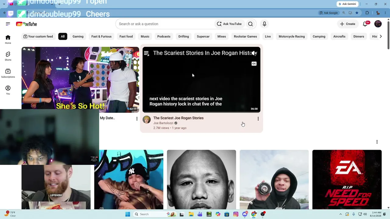Viewport: 390px width, 219px height.
Task: Select the Podcasts filter chip
Action: point(164,36)
